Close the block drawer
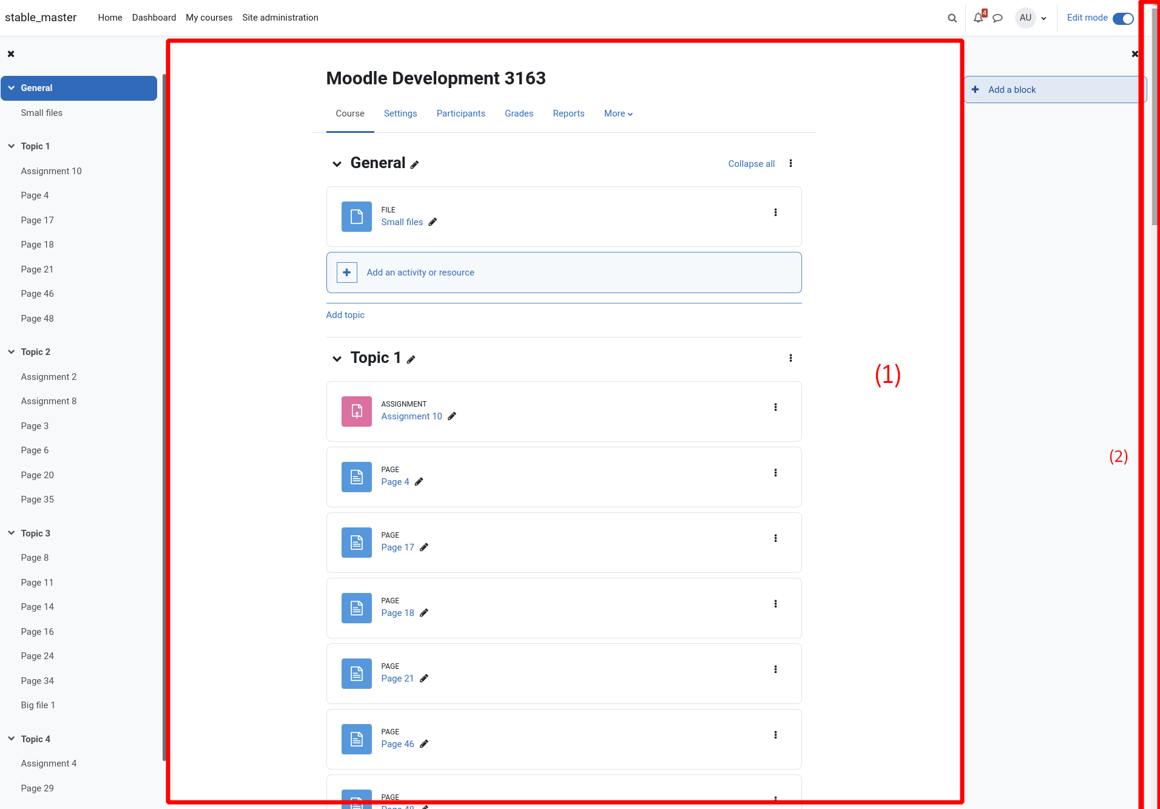The width and height of the screenshot is (1160, 809). pos(1135,54)
